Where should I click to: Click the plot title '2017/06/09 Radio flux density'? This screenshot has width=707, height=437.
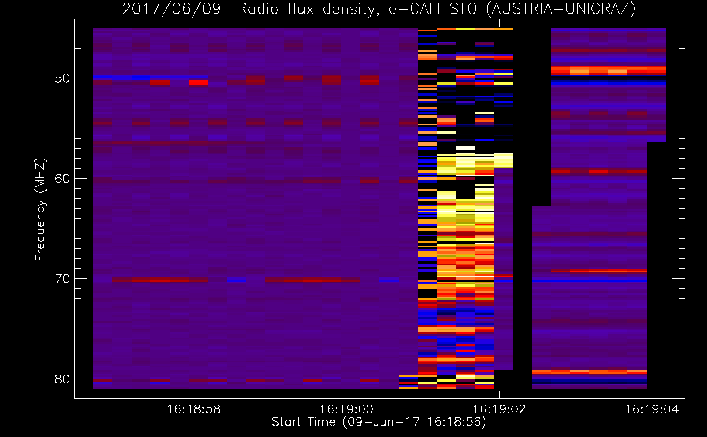(250, 9)
